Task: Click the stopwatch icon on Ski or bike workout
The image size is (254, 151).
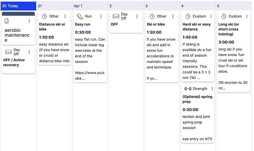Action: tap(152, 16)
